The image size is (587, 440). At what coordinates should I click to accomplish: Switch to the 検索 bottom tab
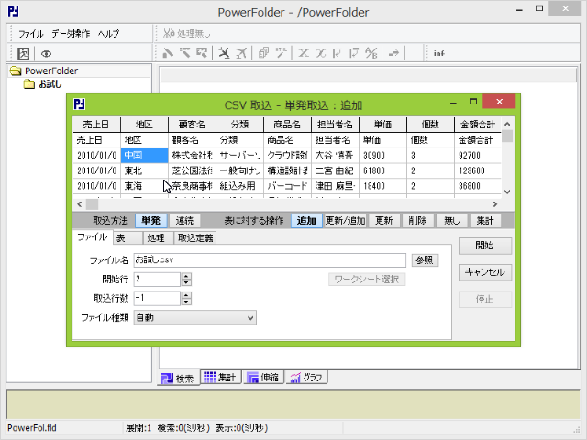pos(178,379)
